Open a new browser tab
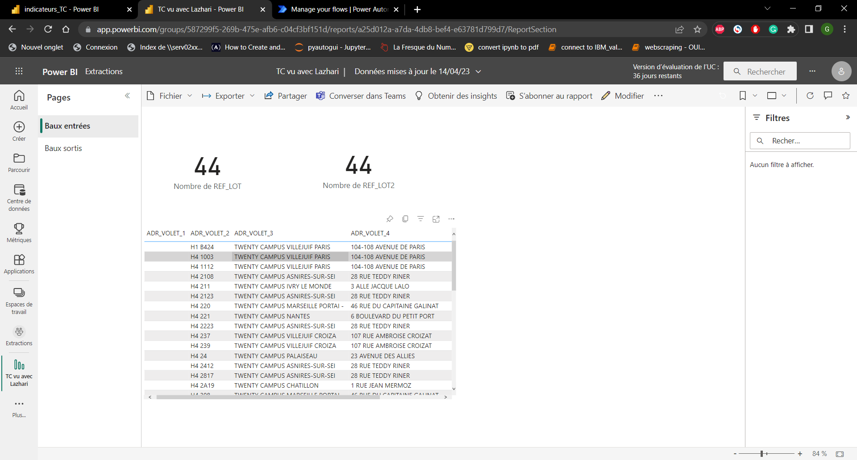Image resolution: width=857 pixels, height=460 pixels. tap(417, 9)
